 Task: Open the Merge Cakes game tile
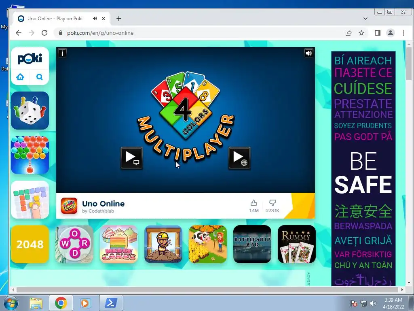(119, 244)
